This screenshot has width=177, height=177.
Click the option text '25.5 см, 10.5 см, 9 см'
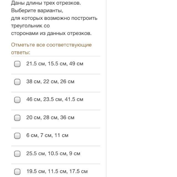(53, 153)
